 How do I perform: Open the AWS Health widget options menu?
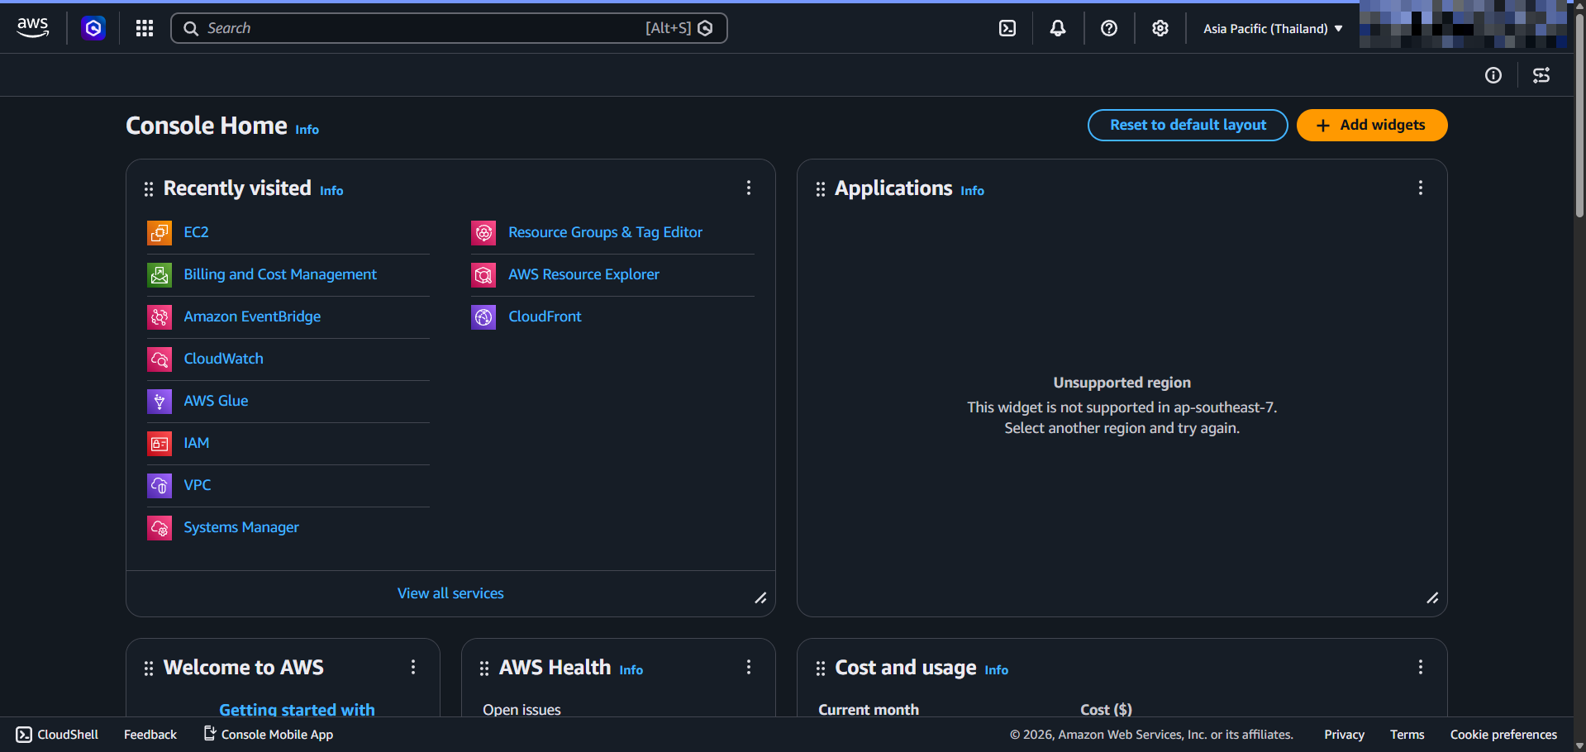749,667
